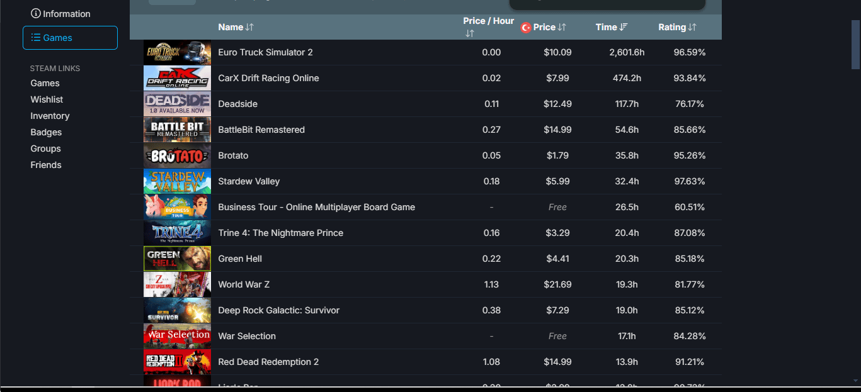Select Green Hell name
The image size is (861, 392).
click(x=240, y=259)
